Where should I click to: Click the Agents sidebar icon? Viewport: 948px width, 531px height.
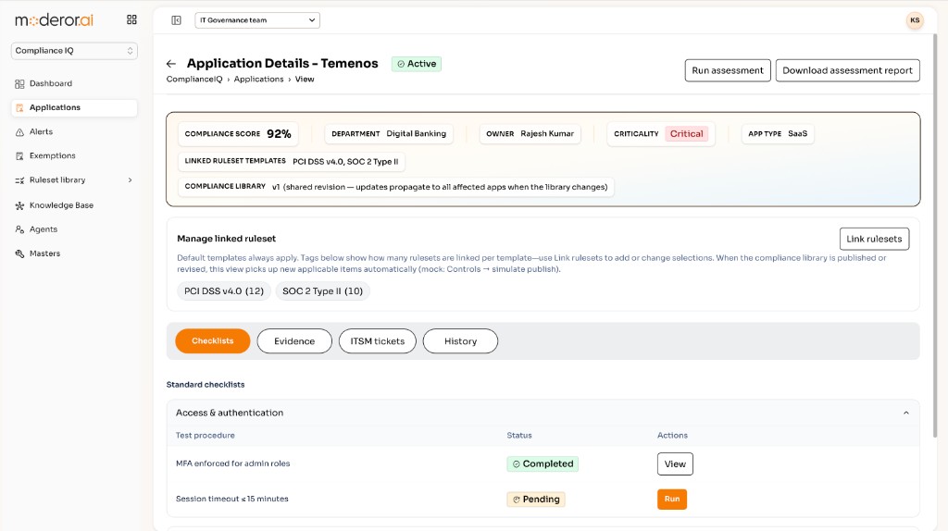point(19,229)
